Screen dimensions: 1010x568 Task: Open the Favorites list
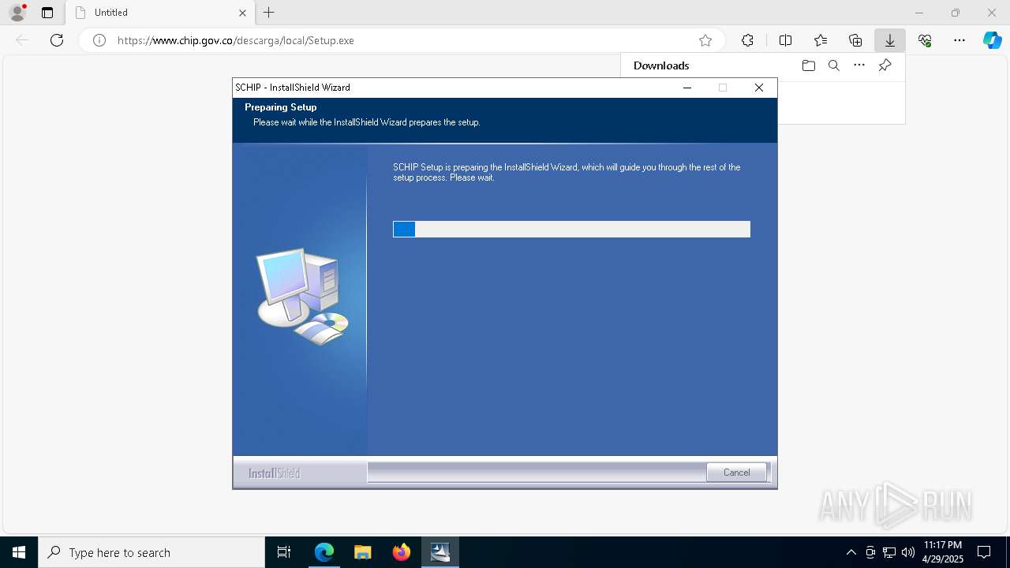821,40
